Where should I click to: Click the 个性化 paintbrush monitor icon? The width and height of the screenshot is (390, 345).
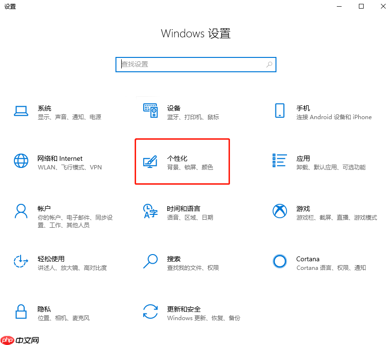pyautogui.click(x=150, y=162)
